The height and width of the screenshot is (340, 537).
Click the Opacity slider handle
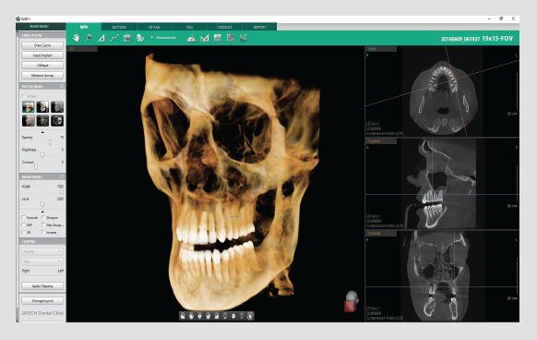[x=51, y=142]
